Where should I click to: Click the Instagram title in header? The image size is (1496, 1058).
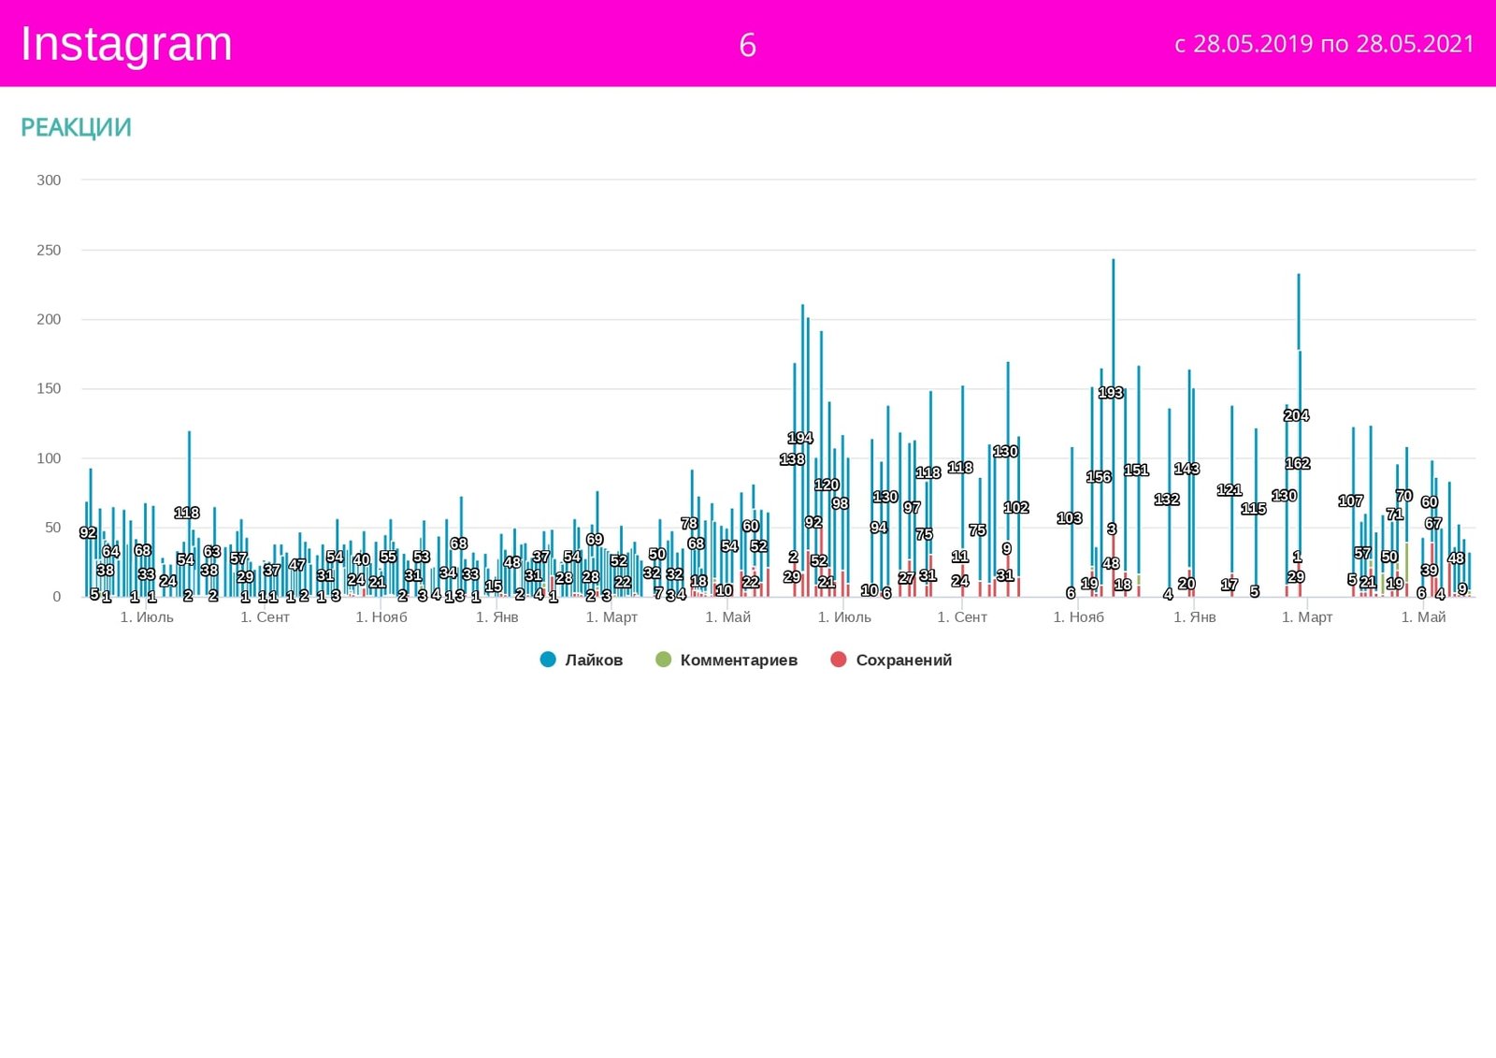pos(126,44)
